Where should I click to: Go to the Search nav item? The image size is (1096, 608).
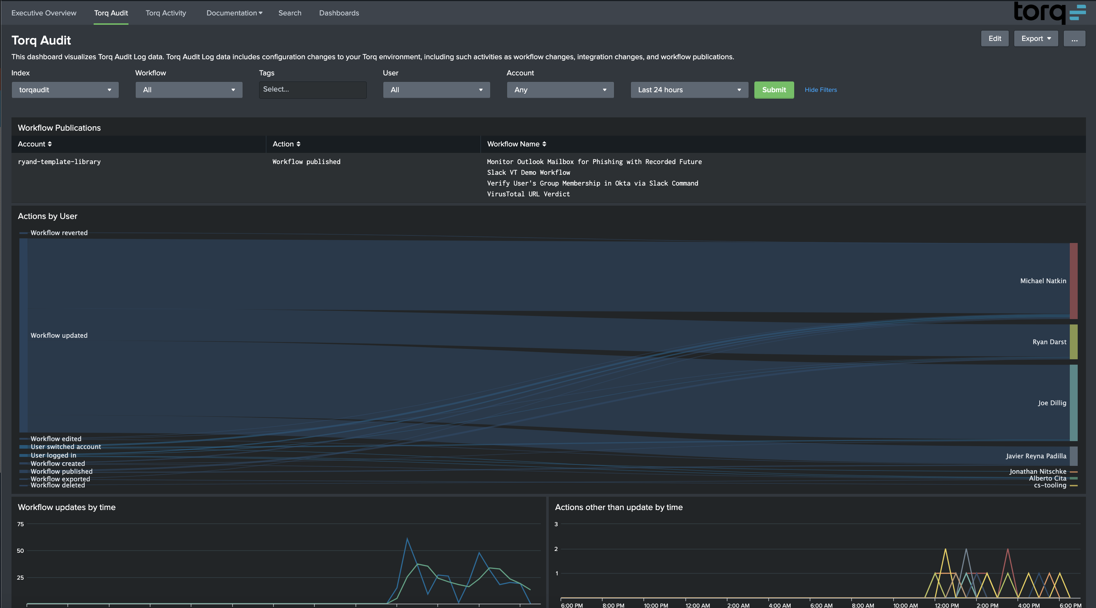(x=290, y=13)
